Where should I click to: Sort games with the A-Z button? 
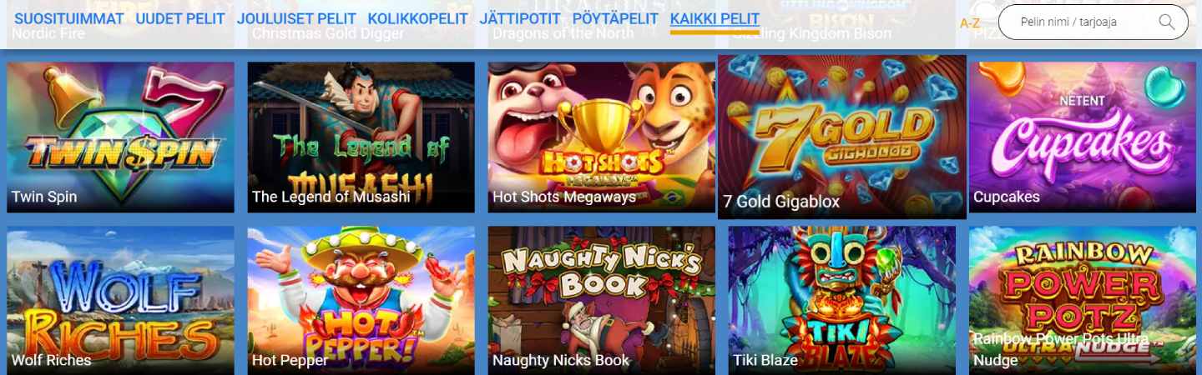(969, 23)
